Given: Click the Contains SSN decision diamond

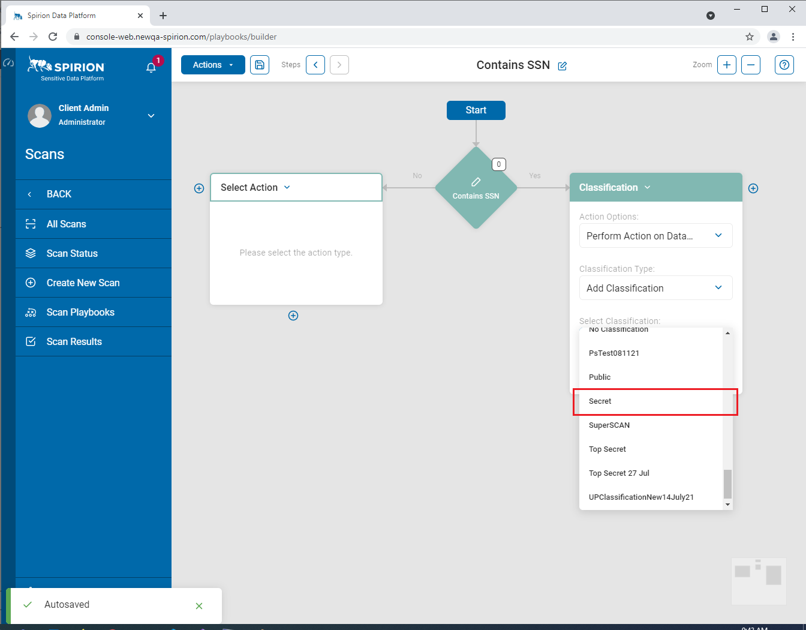Looking at the screenshot, I should click(x=476, y=188).
